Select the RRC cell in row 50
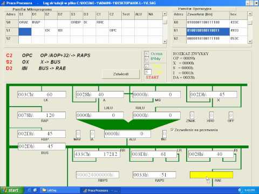Viewport: 259px width, 194px height. click(x=102, y=23)
